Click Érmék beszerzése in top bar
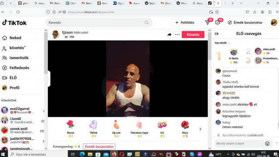The image size is (279, 157). pos(245,23)
